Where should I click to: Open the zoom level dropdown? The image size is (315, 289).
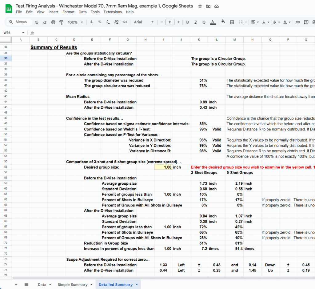pos(75,22)
